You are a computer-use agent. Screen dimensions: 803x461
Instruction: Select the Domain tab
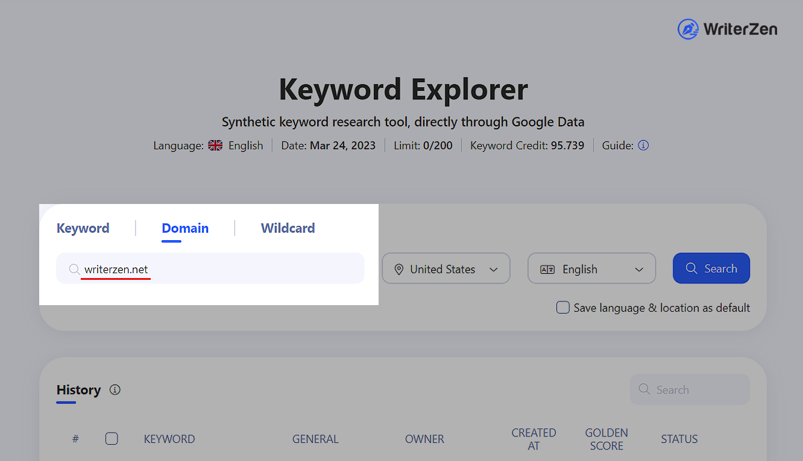coord(185,228)
